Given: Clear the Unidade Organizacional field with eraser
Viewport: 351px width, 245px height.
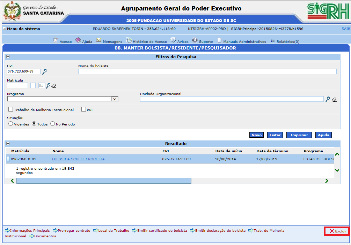Looking at the screenshot, I should [334, 100].
